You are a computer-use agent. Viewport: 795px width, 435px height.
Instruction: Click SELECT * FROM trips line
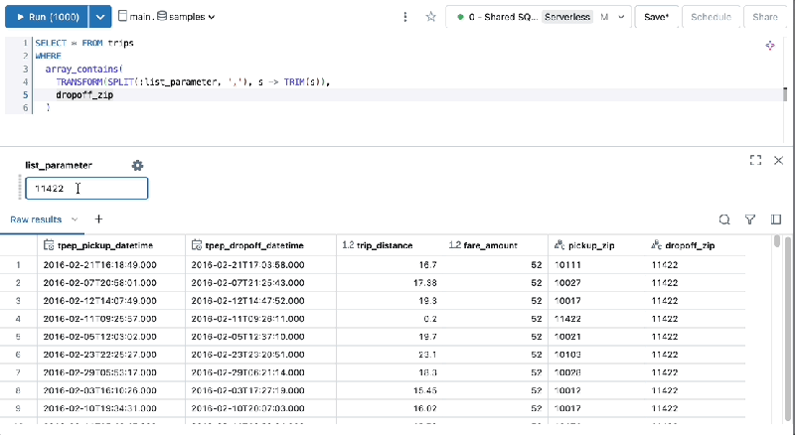[x=84, y=43]
